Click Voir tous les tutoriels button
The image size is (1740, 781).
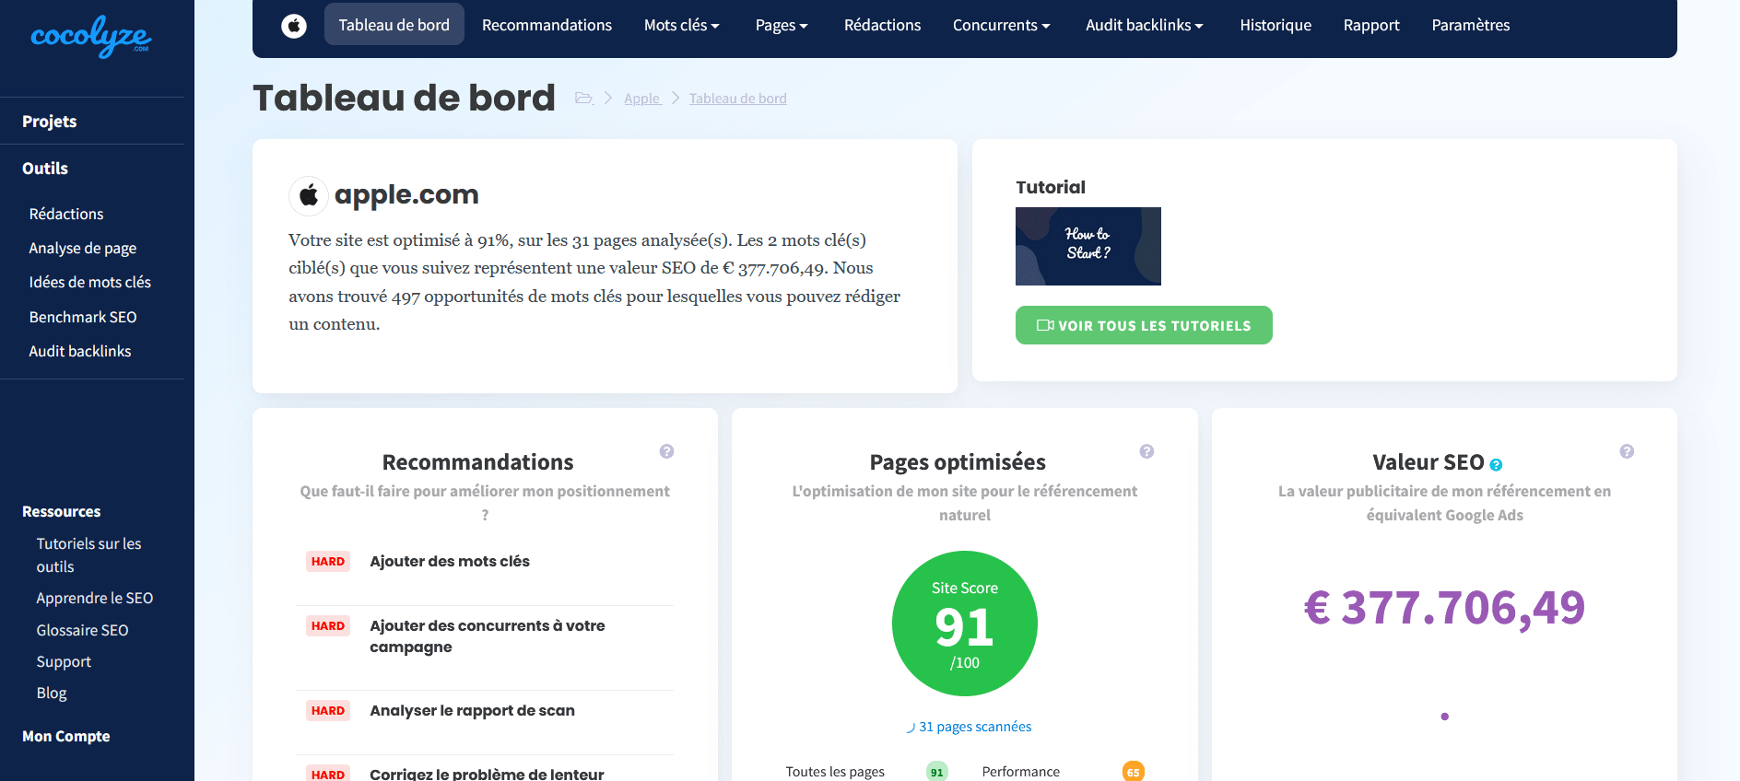1144,325
